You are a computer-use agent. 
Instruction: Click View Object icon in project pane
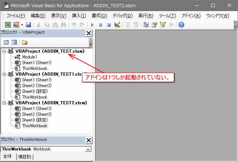click(x=14, y=42)
